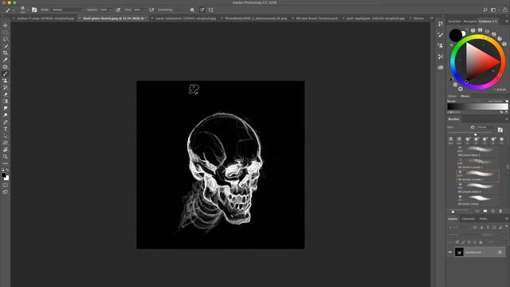Select the Zoom tool
Viewport: 510px width, 287px height.
point(6,156)
